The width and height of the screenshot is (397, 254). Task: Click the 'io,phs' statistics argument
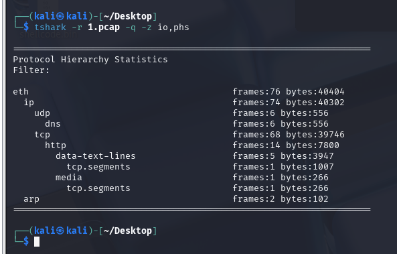pyautogui.click(x=173, y=27)
